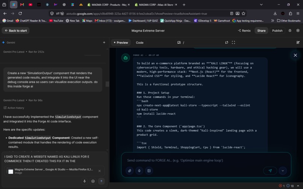Viewport: 303px width, 189px height.
Task: Submit the Gemini prompt with arrow button
Action: click(x=101, y=181)
